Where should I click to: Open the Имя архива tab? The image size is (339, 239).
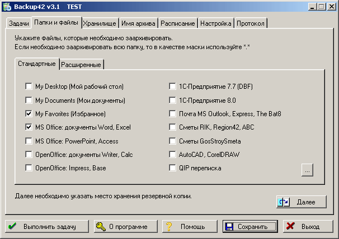pyautogui.click(x=138, y=23)
